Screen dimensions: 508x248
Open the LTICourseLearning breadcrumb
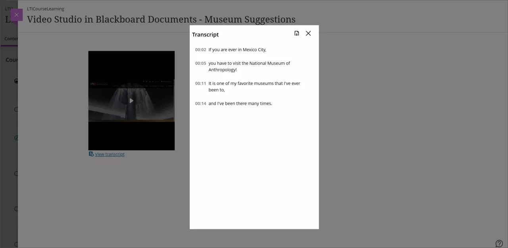pos(45,8)
